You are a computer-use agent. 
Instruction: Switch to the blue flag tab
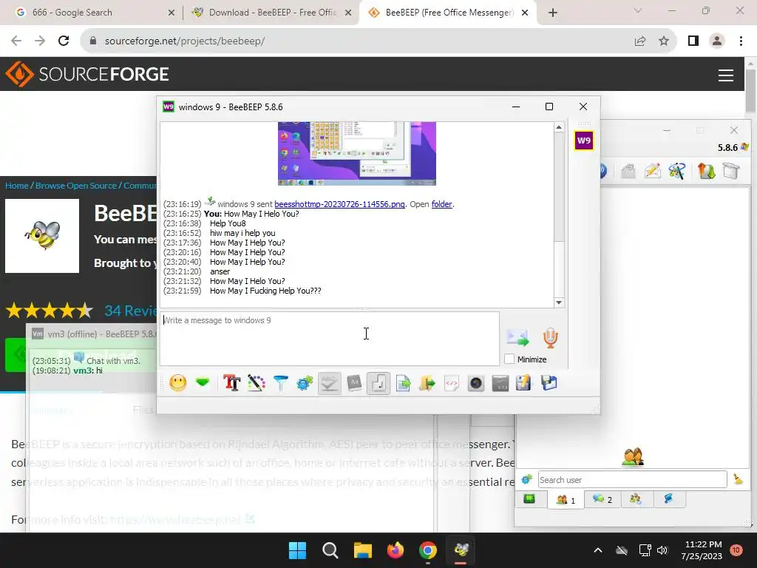coord(668,499)
